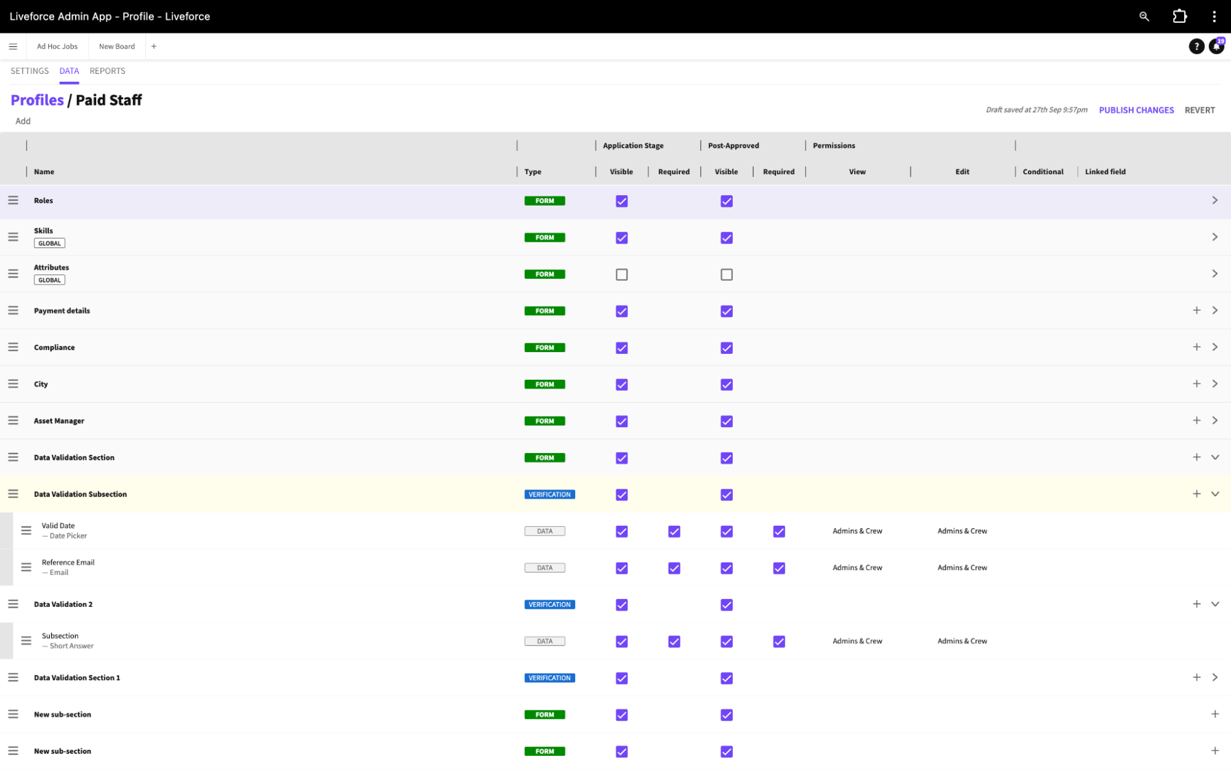Expand the Roles row chevron
1231x770 pixels.
click(1214, 201)
